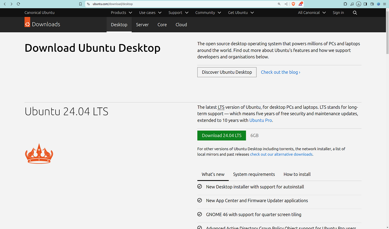Open the System requirements tab

[x=254, y=174]
